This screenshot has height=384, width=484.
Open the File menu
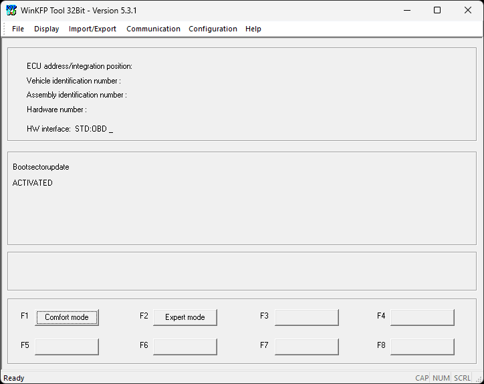coord(18,29)
